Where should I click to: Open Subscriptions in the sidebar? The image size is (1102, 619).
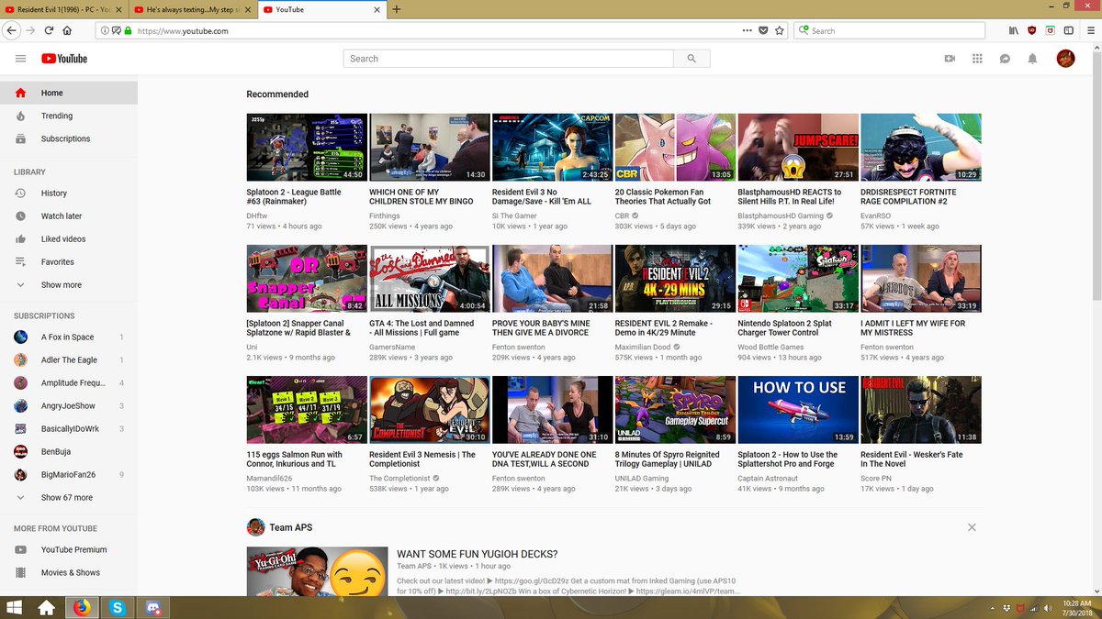[69, 138]
